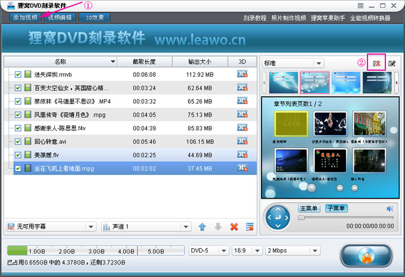Open 狸窝苹果助手 link
This screenshot has width=405, height=277.
328,18
